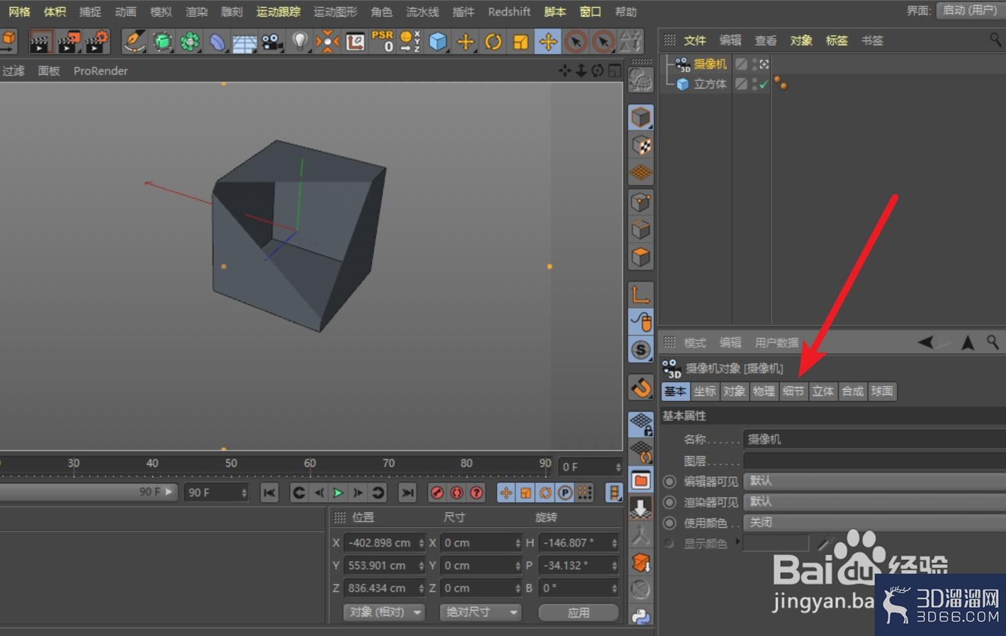Switch to Model mode cube icon
The image size is (1006, 636).
640,117
